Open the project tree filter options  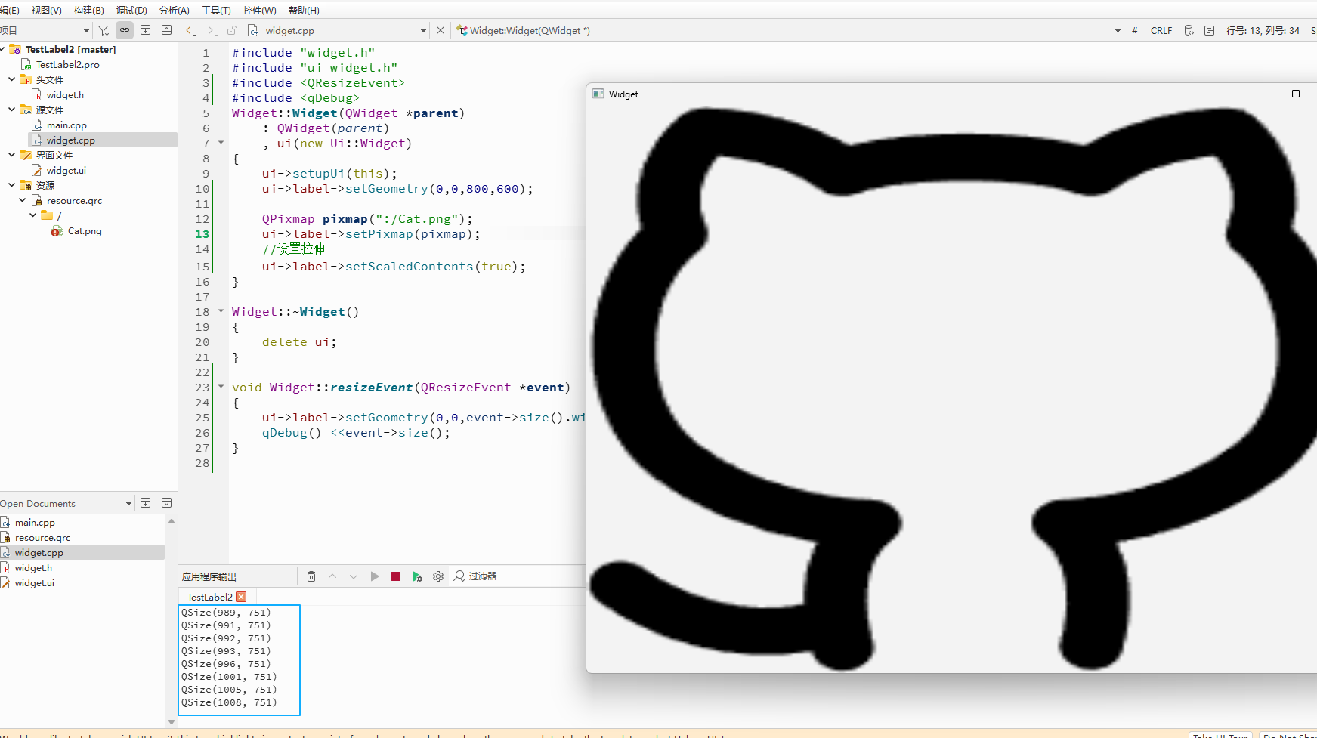(x=104, y=30)
